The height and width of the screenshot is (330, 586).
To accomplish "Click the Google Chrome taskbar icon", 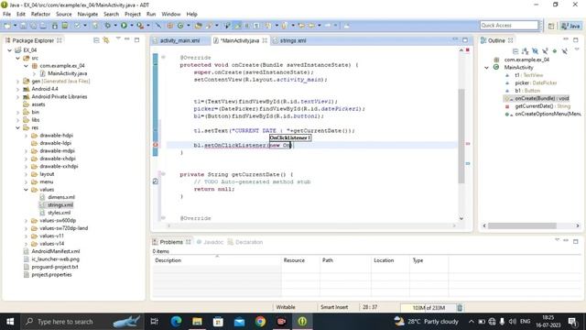I will 260,322.
